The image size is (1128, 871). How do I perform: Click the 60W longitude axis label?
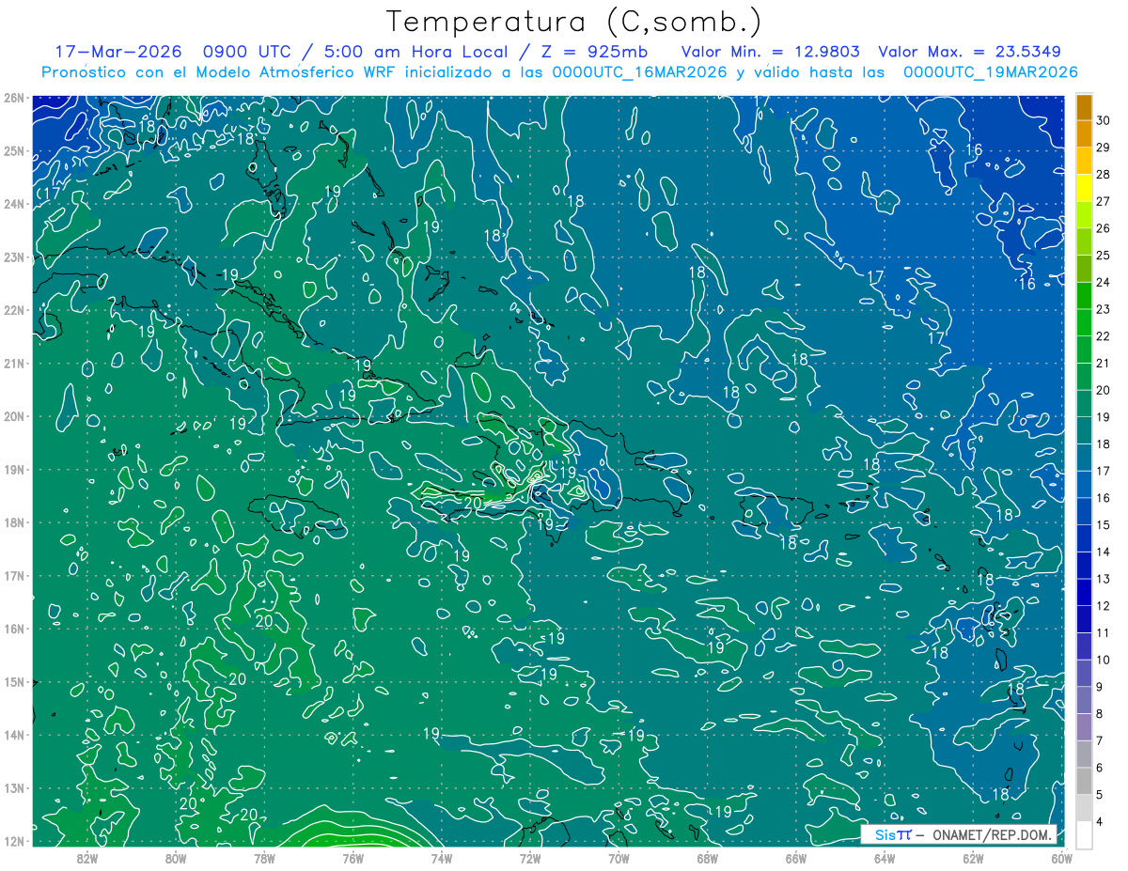coord(1060,858)
